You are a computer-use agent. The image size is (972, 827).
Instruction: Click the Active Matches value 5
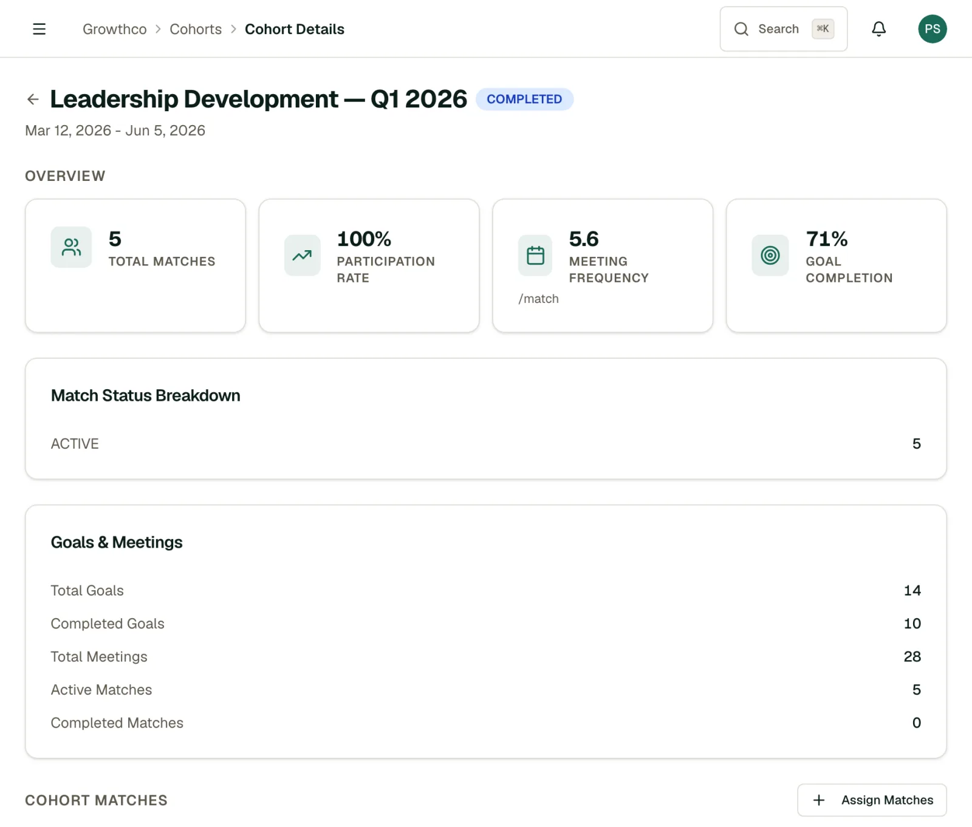tap(916, 690)
